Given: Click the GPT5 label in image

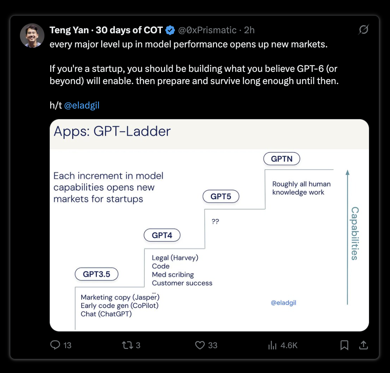Looking at the screenshot, I should (221, 196).
